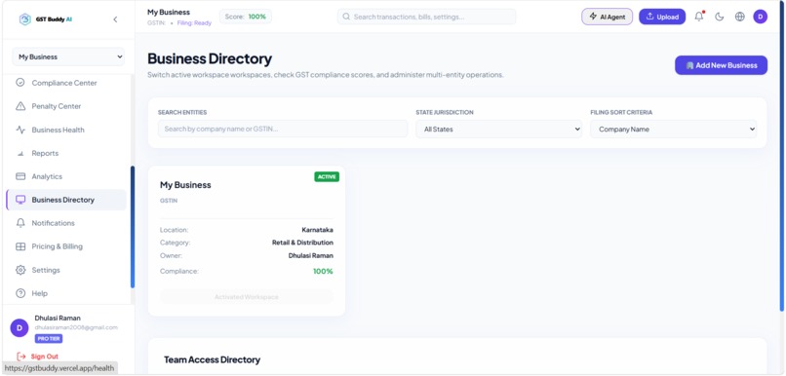The height and width of the screenshot is (376, 786).
Task: Click the Team Access Directory heading
Action: [212, 360]
